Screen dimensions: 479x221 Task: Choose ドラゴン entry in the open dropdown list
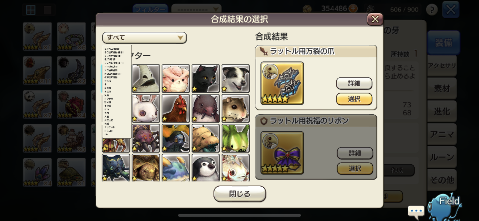tap(110, 131)
